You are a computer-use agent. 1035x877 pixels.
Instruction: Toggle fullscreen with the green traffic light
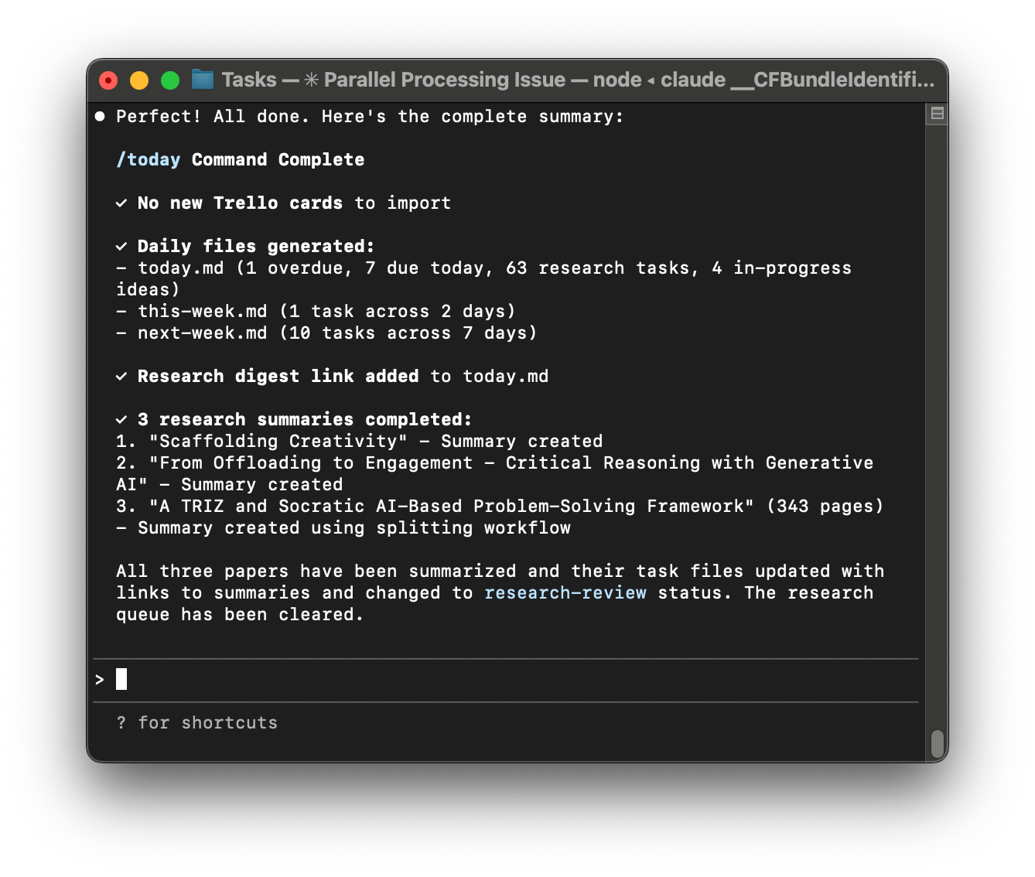click(169, 80)
